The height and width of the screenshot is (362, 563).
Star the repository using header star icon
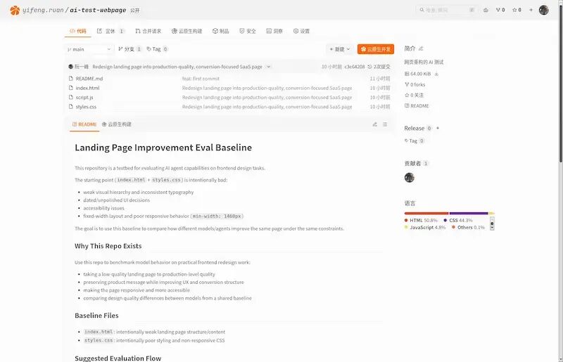(x=517, y=10)
